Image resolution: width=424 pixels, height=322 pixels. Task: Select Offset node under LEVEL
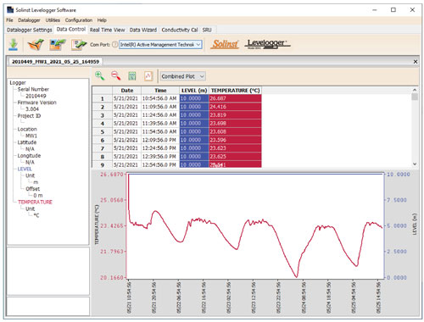[32, 189]
